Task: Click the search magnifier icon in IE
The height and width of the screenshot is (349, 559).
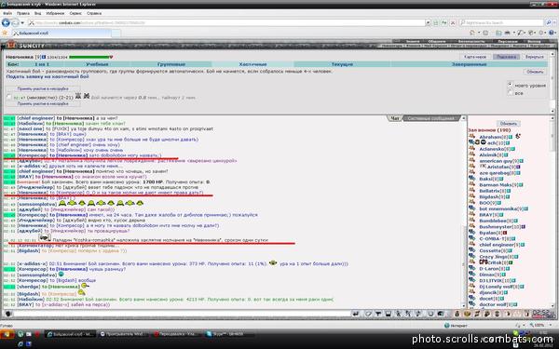Action: tap(549, 22)
